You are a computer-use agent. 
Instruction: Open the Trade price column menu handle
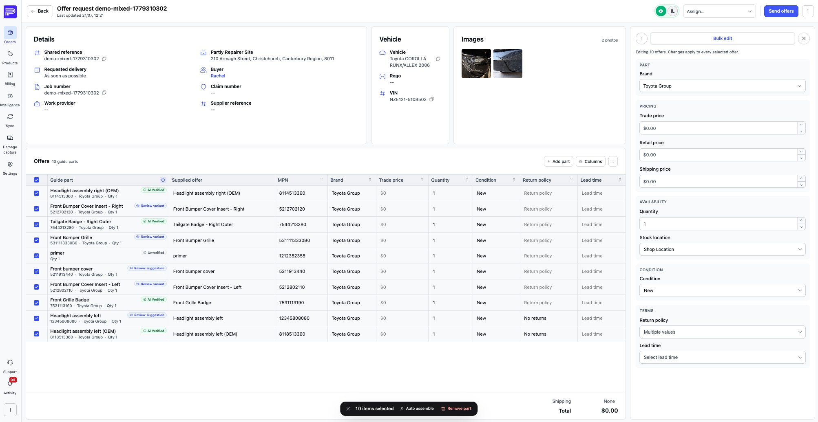click(422, 180)
